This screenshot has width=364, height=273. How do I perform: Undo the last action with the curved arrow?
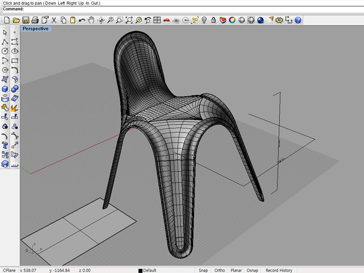pyautogui.click(x=82, y=20)
